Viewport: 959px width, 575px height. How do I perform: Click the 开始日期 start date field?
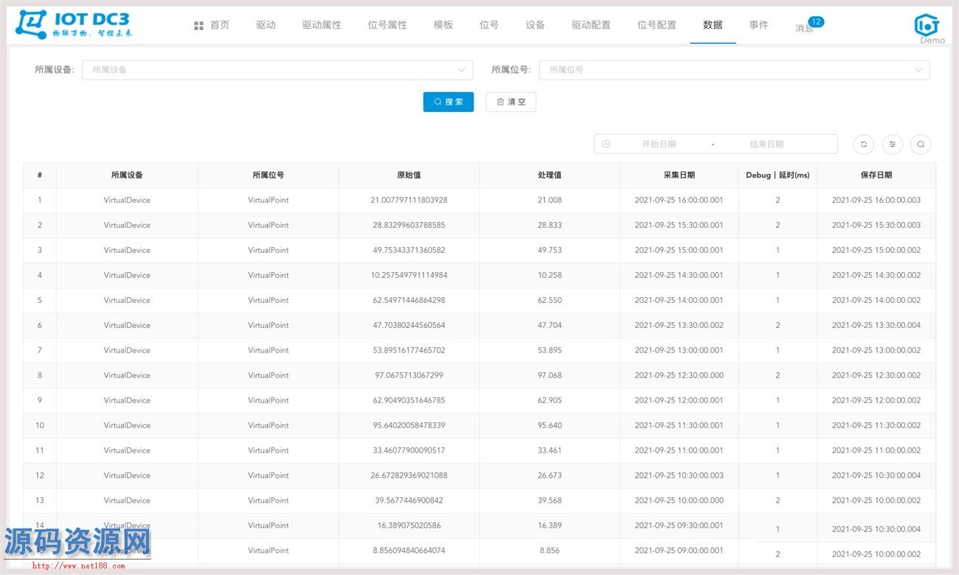659,144
